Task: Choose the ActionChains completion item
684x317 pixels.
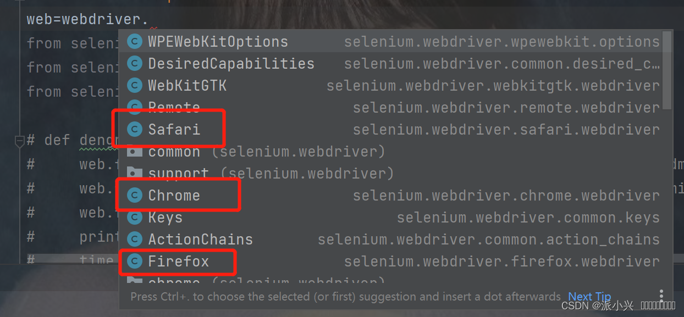Action: click(200, 240)
